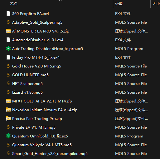
Task: Select Private EA V1. MT5.mq5 entry
Action: click(x=34, y=127)
